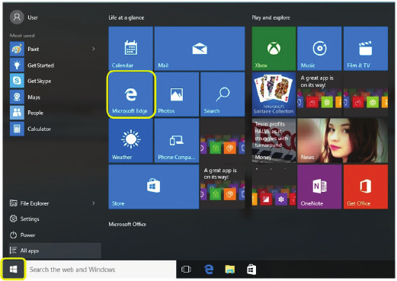The height and width of the screenshot is (281, 397).
Task: Launch the Microsoft Edge tile
Action: (x=130, y=94)
